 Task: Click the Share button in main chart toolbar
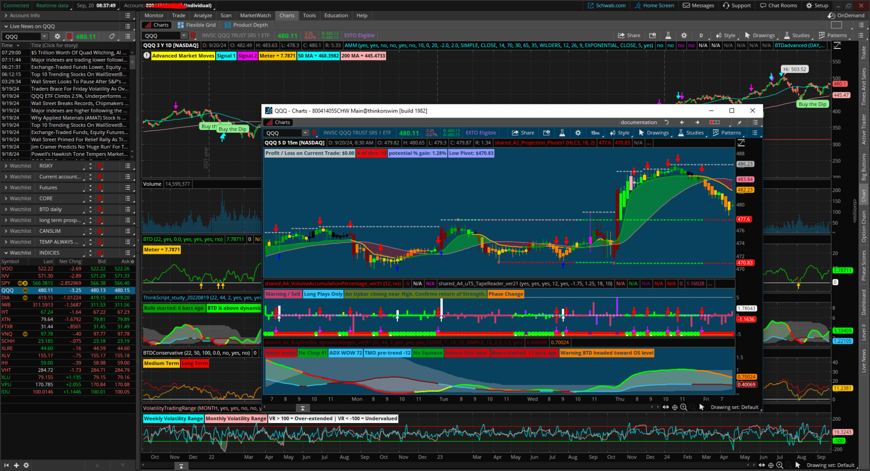tap(629, 35)
